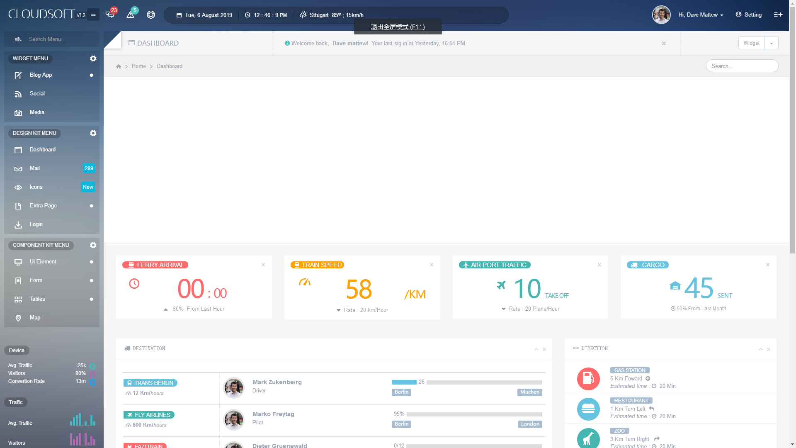Close the Direction panel
The height and width of the screenshot is (448, 796).
769,349
